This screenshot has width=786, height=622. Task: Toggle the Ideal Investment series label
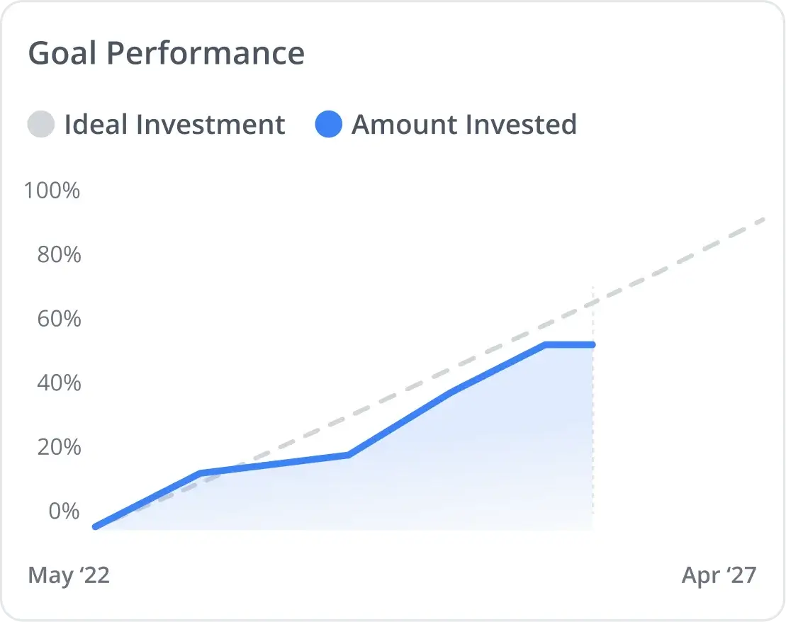174,125
